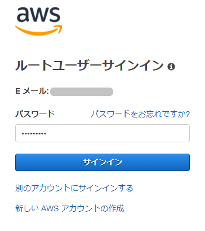Show root user sign-in help tooltip icon
Image resolution: width=205 pixels, height=231 pixels.
[x=171, y=67]
